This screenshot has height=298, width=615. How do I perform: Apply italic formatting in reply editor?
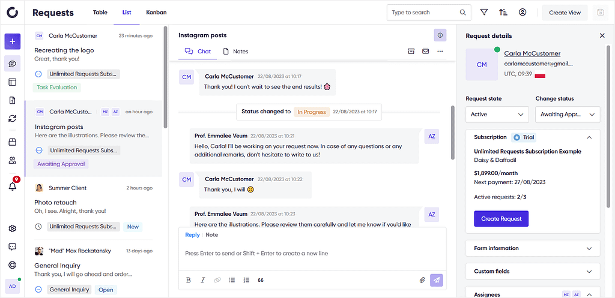point(203,280)
